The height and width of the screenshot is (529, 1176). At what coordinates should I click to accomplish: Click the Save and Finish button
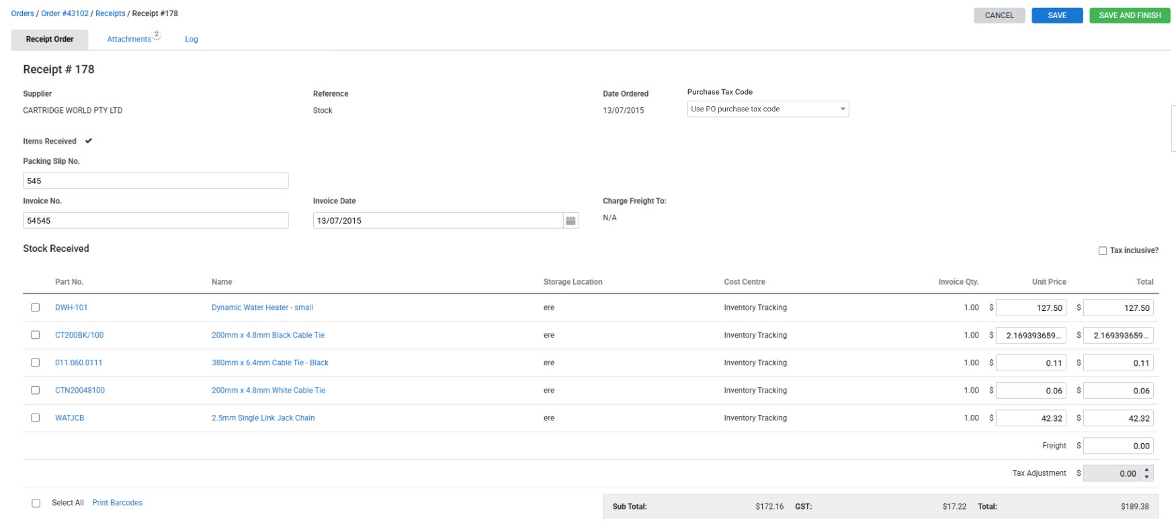1130,15
